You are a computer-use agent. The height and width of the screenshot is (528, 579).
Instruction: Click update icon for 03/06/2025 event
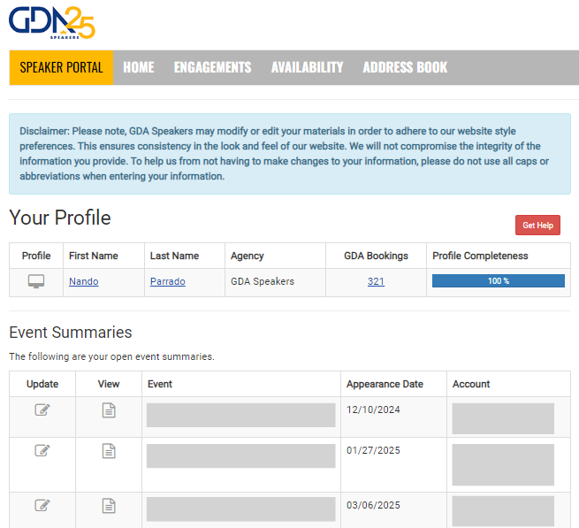(42, 505)
